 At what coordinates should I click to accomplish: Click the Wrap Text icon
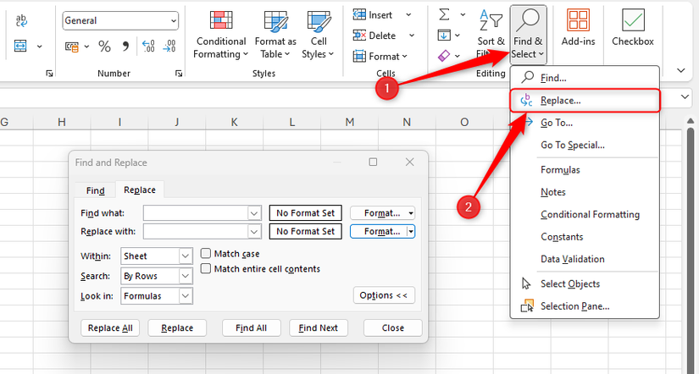coord(21,20)
